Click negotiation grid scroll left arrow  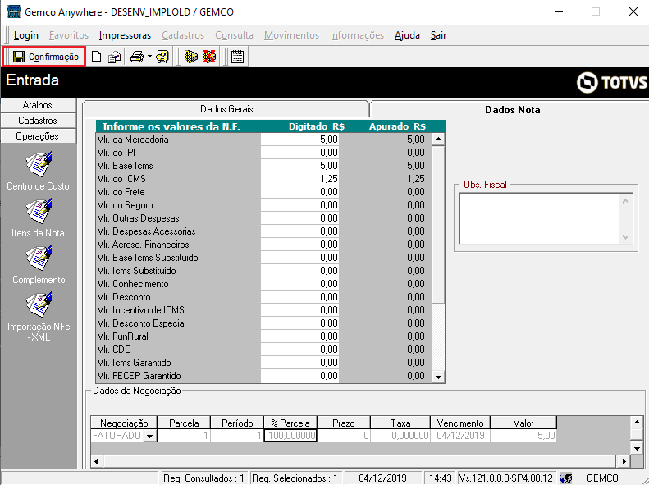(97, 461)
